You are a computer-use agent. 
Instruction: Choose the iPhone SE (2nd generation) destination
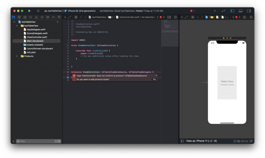pos(80,11)
